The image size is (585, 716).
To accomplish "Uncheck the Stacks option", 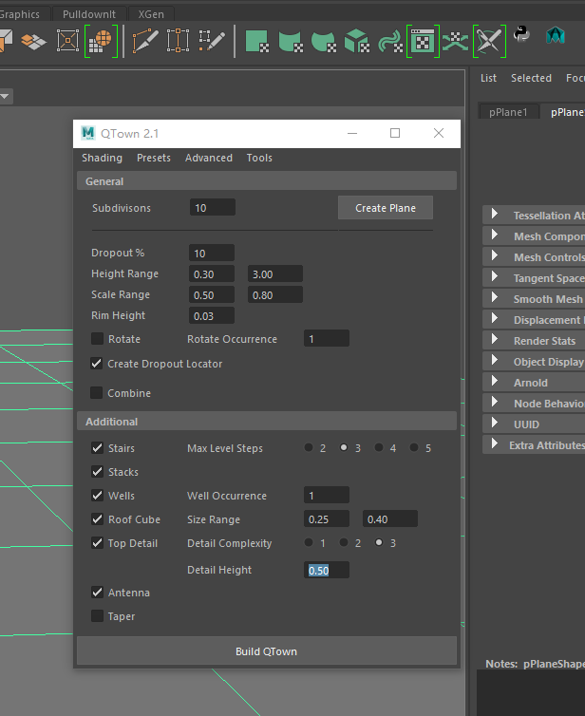I will (97, 471).
